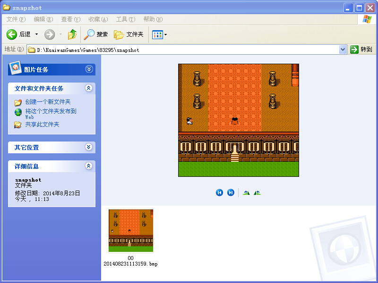Open the Search (搜索) pane
The image size is (378, 283).
(x=96, y=34)
